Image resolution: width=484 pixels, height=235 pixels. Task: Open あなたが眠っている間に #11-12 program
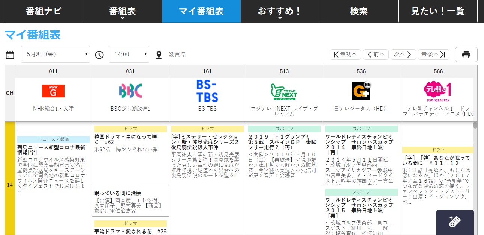436,161
